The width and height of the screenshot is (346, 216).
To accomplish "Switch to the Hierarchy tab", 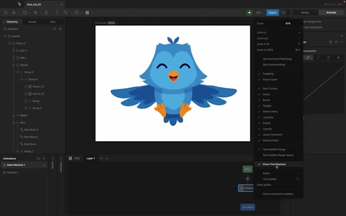I will click(12, 22).
